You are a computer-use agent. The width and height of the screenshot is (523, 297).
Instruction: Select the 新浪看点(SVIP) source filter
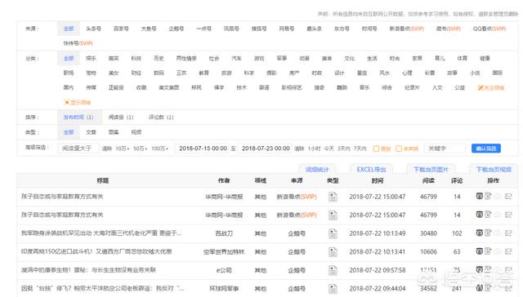(x=407, y=29)
